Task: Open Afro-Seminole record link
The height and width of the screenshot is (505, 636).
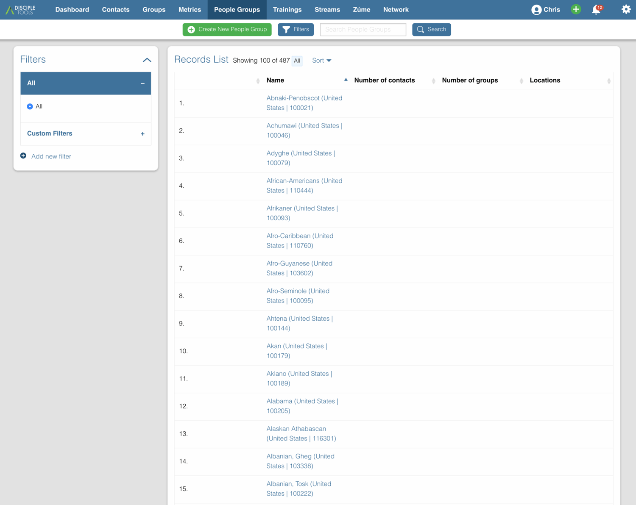Action: [298, 296]
